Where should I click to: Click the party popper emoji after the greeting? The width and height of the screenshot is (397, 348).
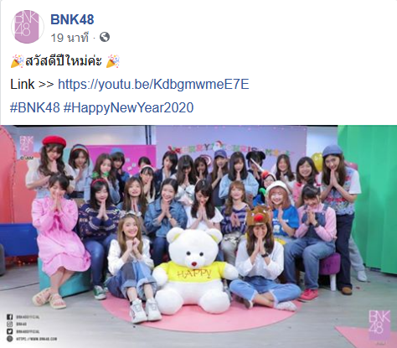click(113, 61)
